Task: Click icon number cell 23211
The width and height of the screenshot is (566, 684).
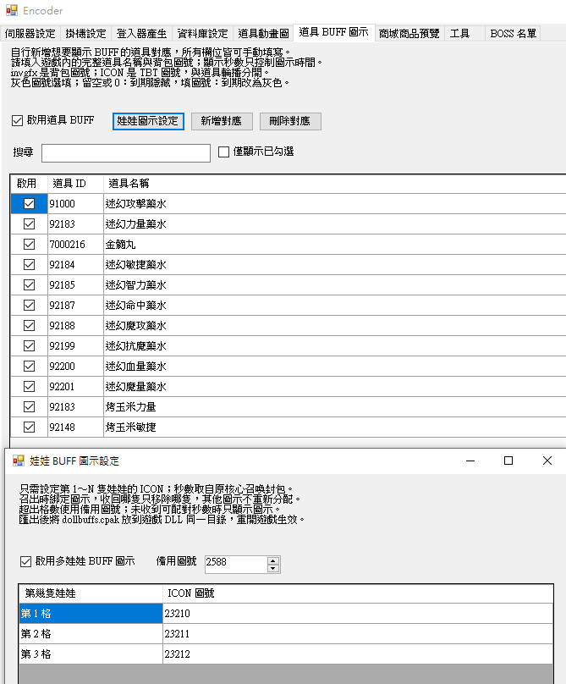Action: tap(358, 633)
